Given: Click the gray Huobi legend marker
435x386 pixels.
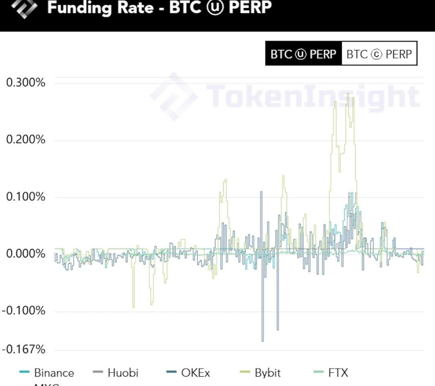Looking at the screenshot, I should click(98, 373).
